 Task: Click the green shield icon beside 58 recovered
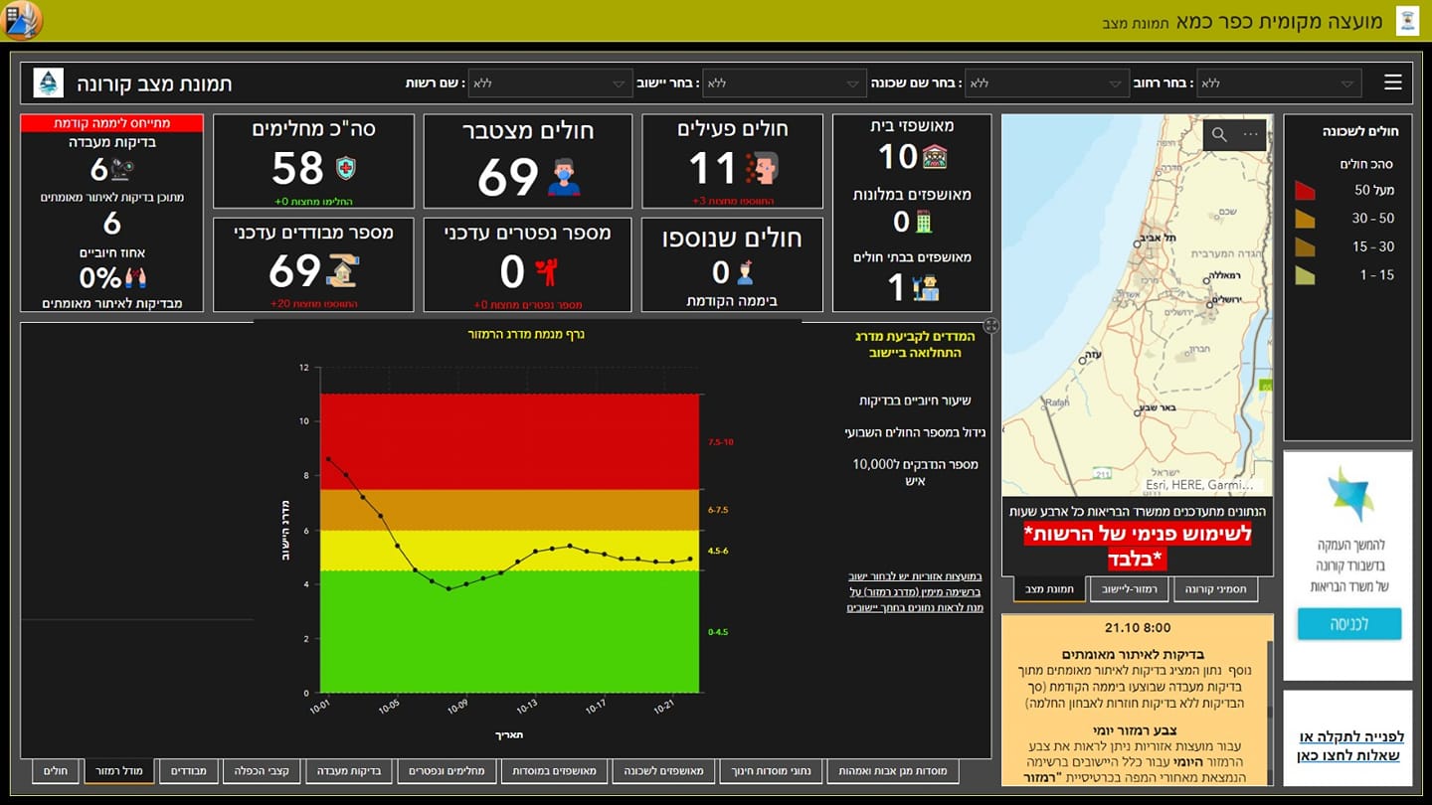345,168
